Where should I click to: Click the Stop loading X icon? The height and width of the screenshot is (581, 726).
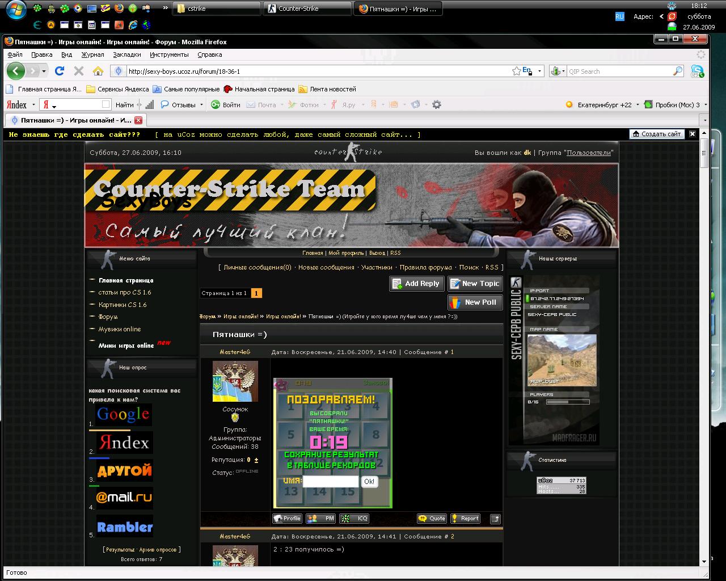click(x=79, y=71)
